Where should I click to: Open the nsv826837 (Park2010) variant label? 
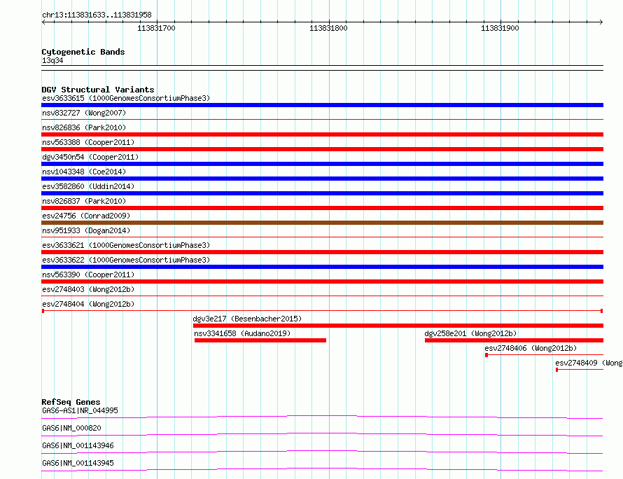(84, 201)
